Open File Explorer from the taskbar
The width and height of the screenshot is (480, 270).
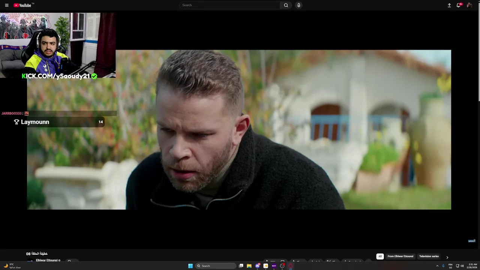pos(249,266)
